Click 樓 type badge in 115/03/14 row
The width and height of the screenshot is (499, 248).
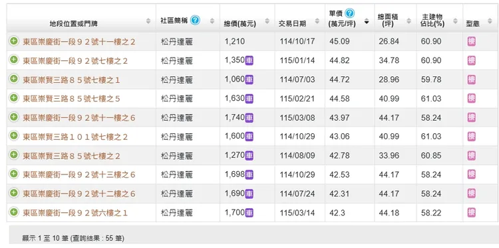click(x=472, y=213)
